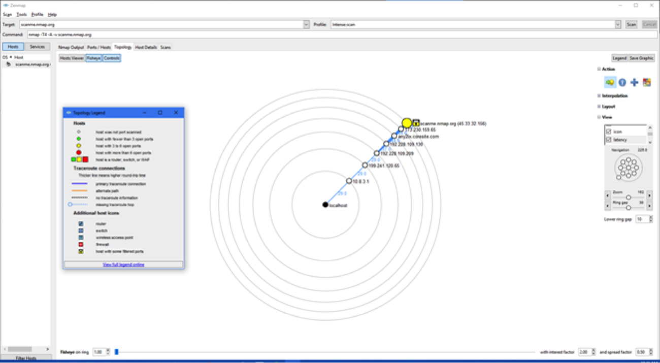The width and height of the screenshot is (660, 363).
Task: Open the Profile dropdown arrow
Action: [618, 24]
